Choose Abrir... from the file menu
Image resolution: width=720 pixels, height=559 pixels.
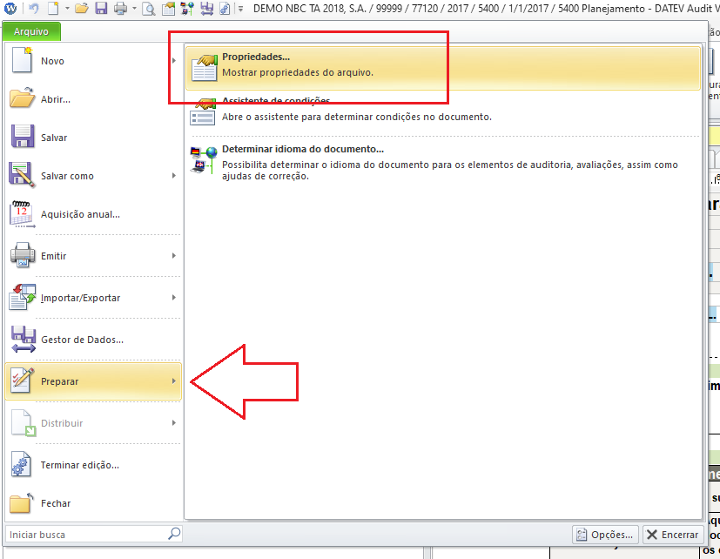(93, 99)
